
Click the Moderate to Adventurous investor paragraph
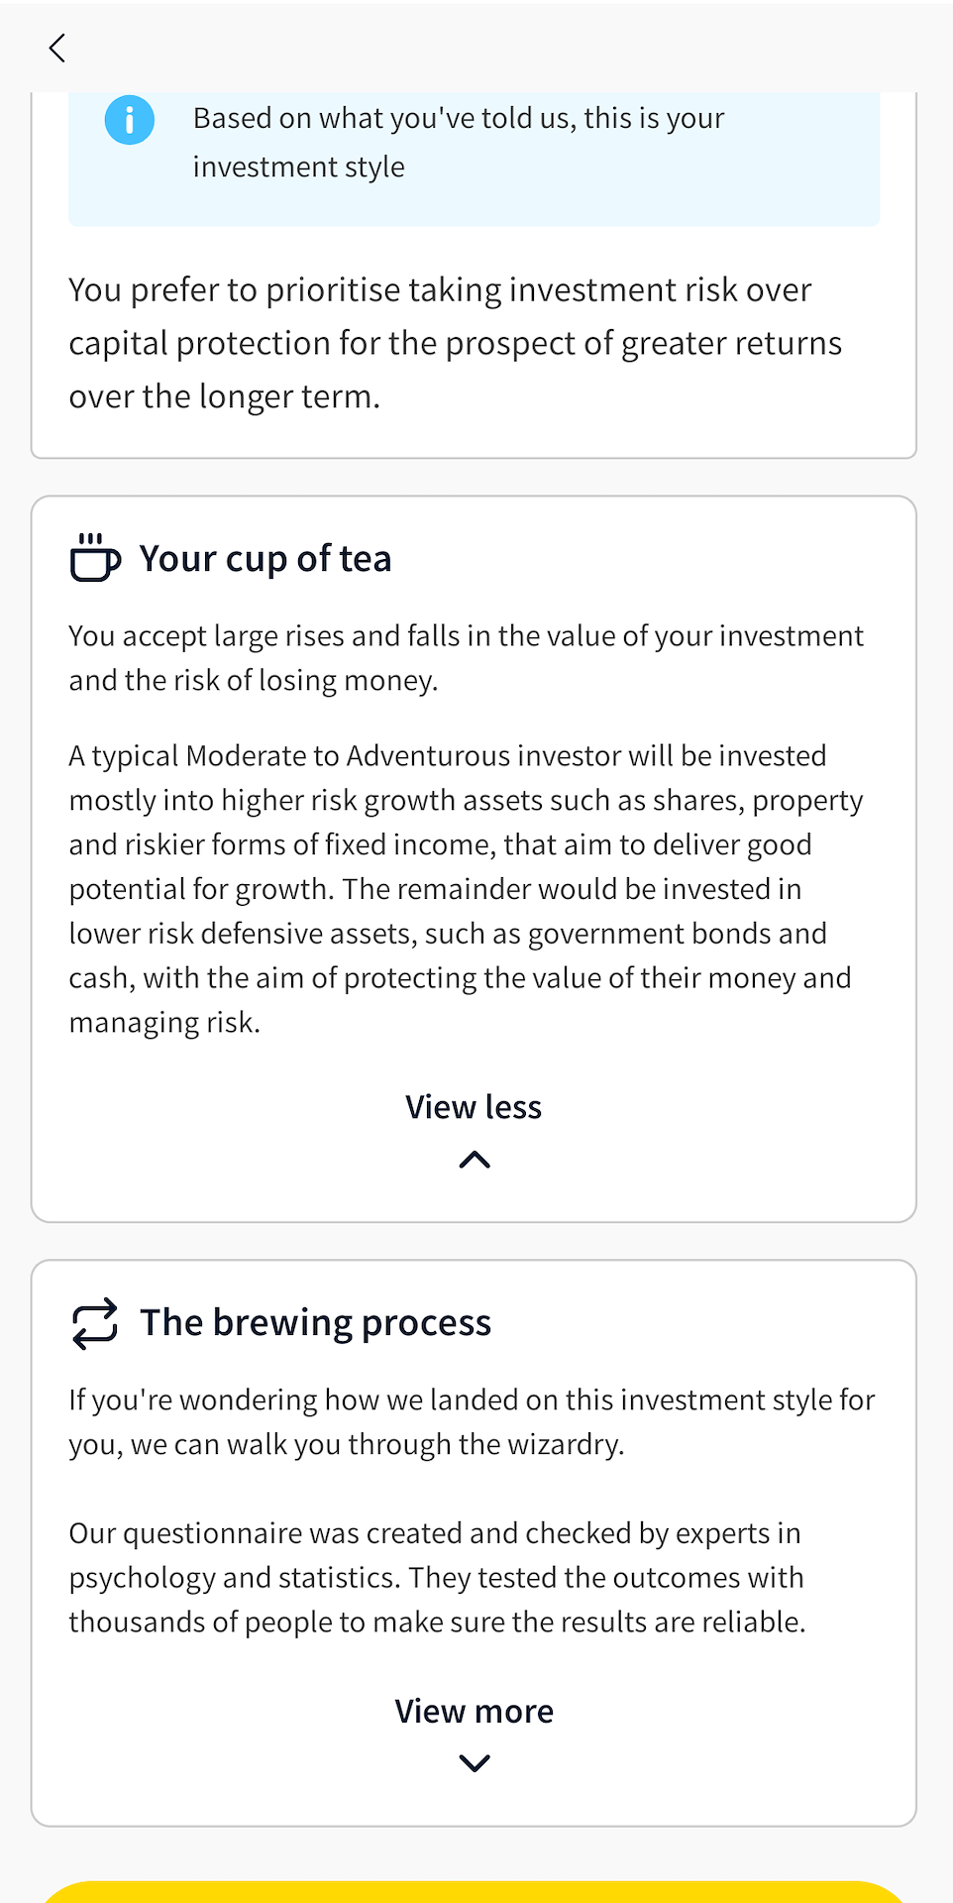pos(466,888)
